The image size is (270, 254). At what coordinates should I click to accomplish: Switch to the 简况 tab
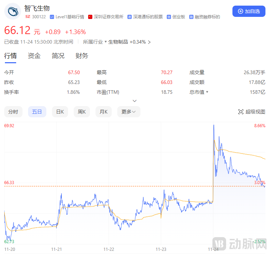coord(58,56)
